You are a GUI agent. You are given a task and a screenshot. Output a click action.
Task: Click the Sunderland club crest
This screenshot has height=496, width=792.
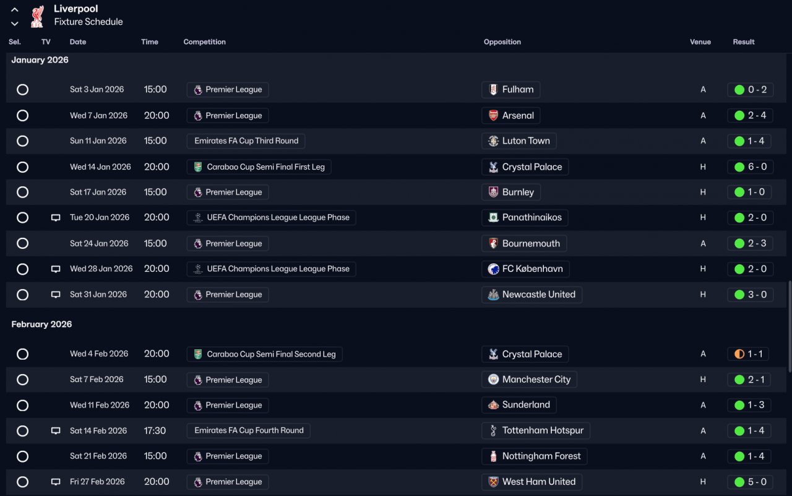point(493,405)
